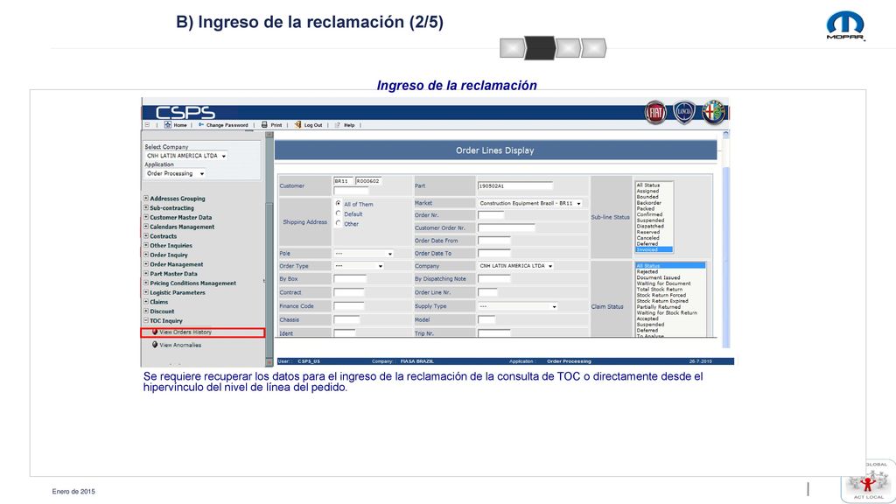The height and width of the screenshot is (504, 896).
Task: Open the Application dropdown showing Order Processing
Action: (x=175, y=173)
